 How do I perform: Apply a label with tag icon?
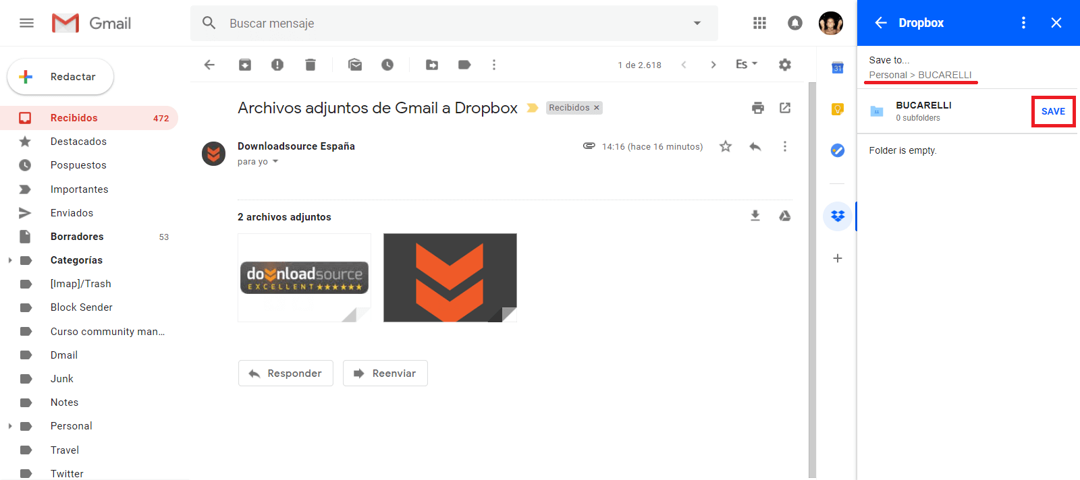click(464, 65)
